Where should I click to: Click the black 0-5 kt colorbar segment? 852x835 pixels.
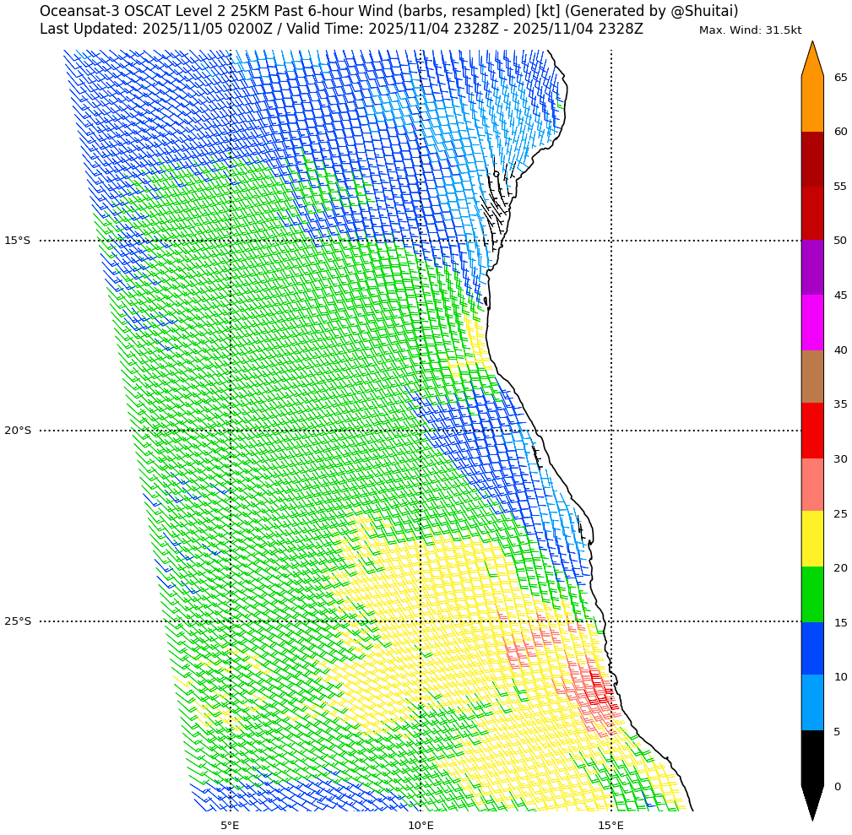(x=811, y=757)
